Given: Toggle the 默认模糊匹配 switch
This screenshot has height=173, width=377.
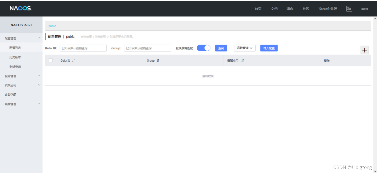Looking at the screenshot, I should 203,48.
